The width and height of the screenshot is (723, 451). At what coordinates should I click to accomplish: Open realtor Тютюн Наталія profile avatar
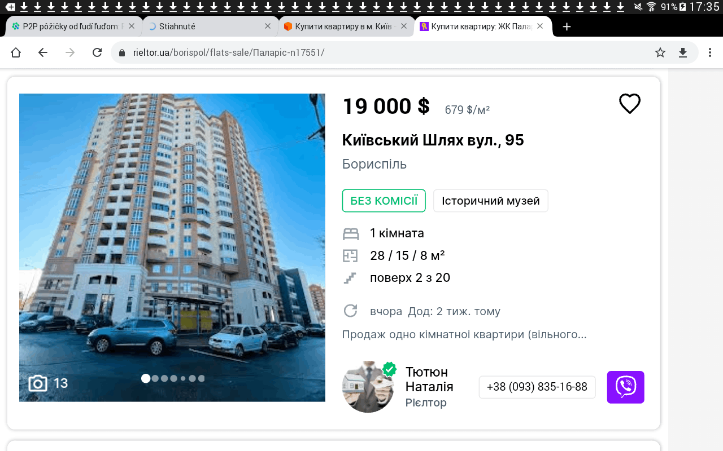[x=368, y=387]
